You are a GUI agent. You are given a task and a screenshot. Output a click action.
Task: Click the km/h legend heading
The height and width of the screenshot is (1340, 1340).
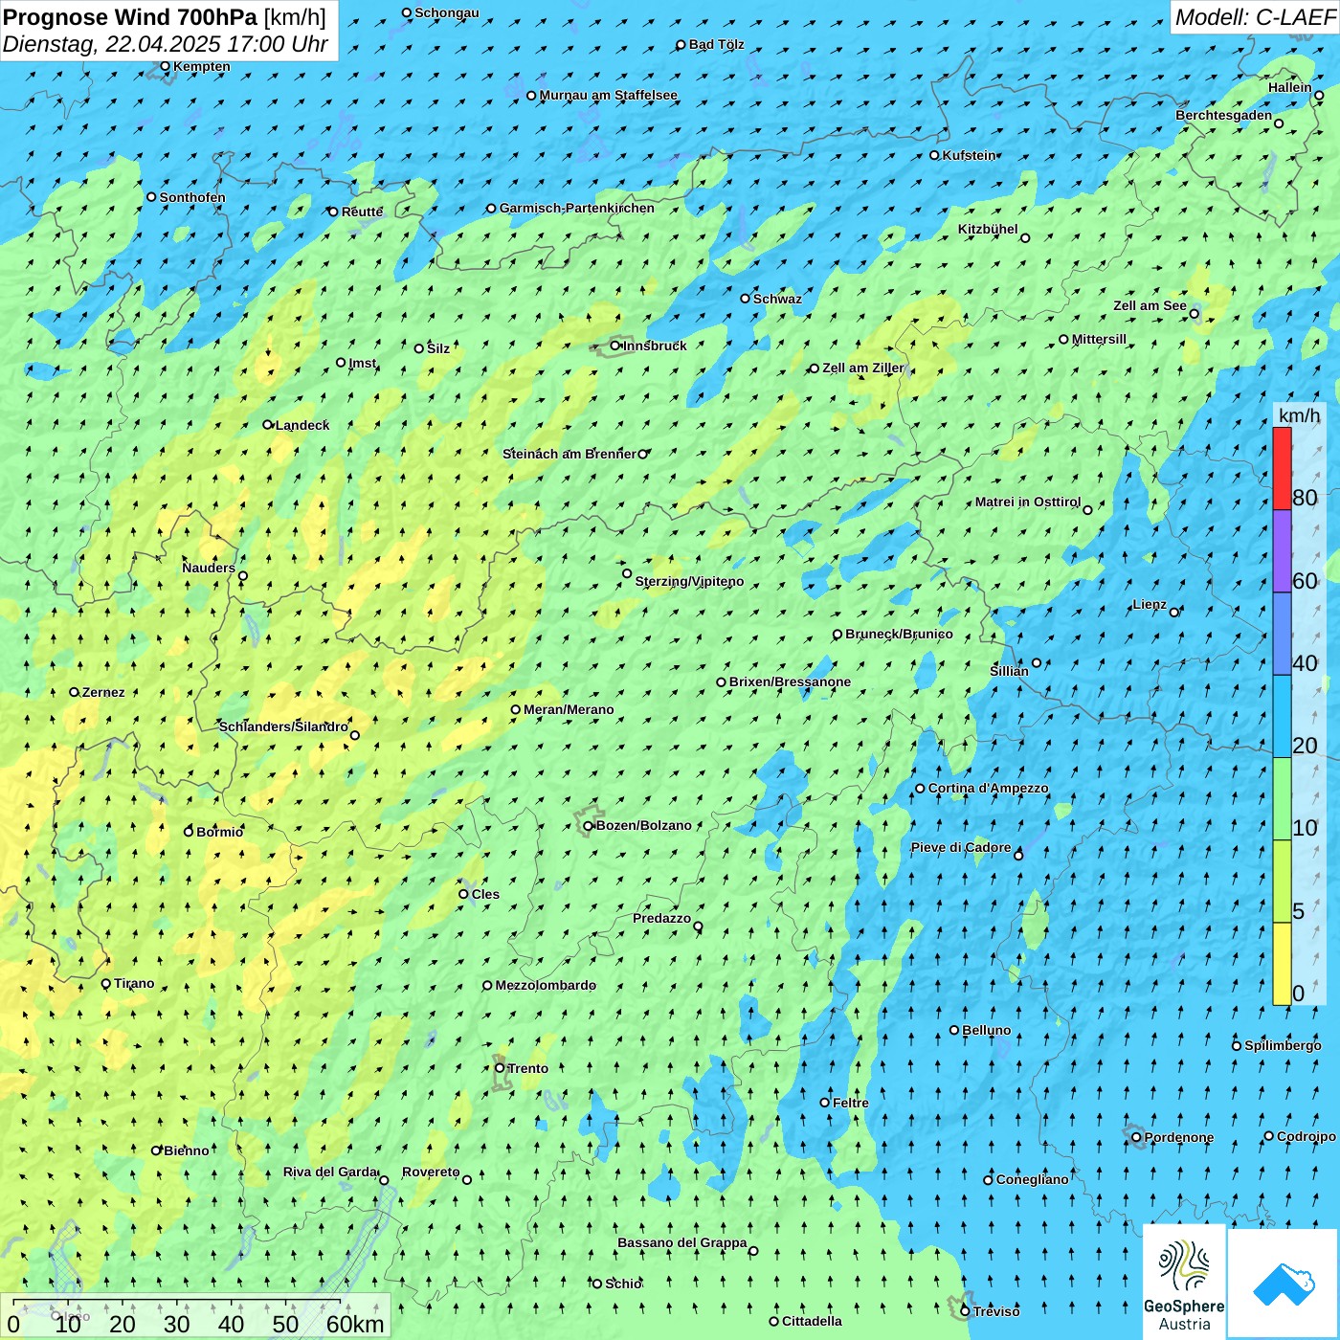[1300, 415]
